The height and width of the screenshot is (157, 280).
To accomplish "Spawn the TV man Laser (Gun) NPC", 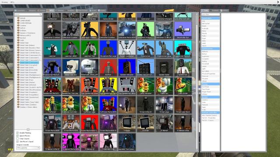I will (183, 105).
